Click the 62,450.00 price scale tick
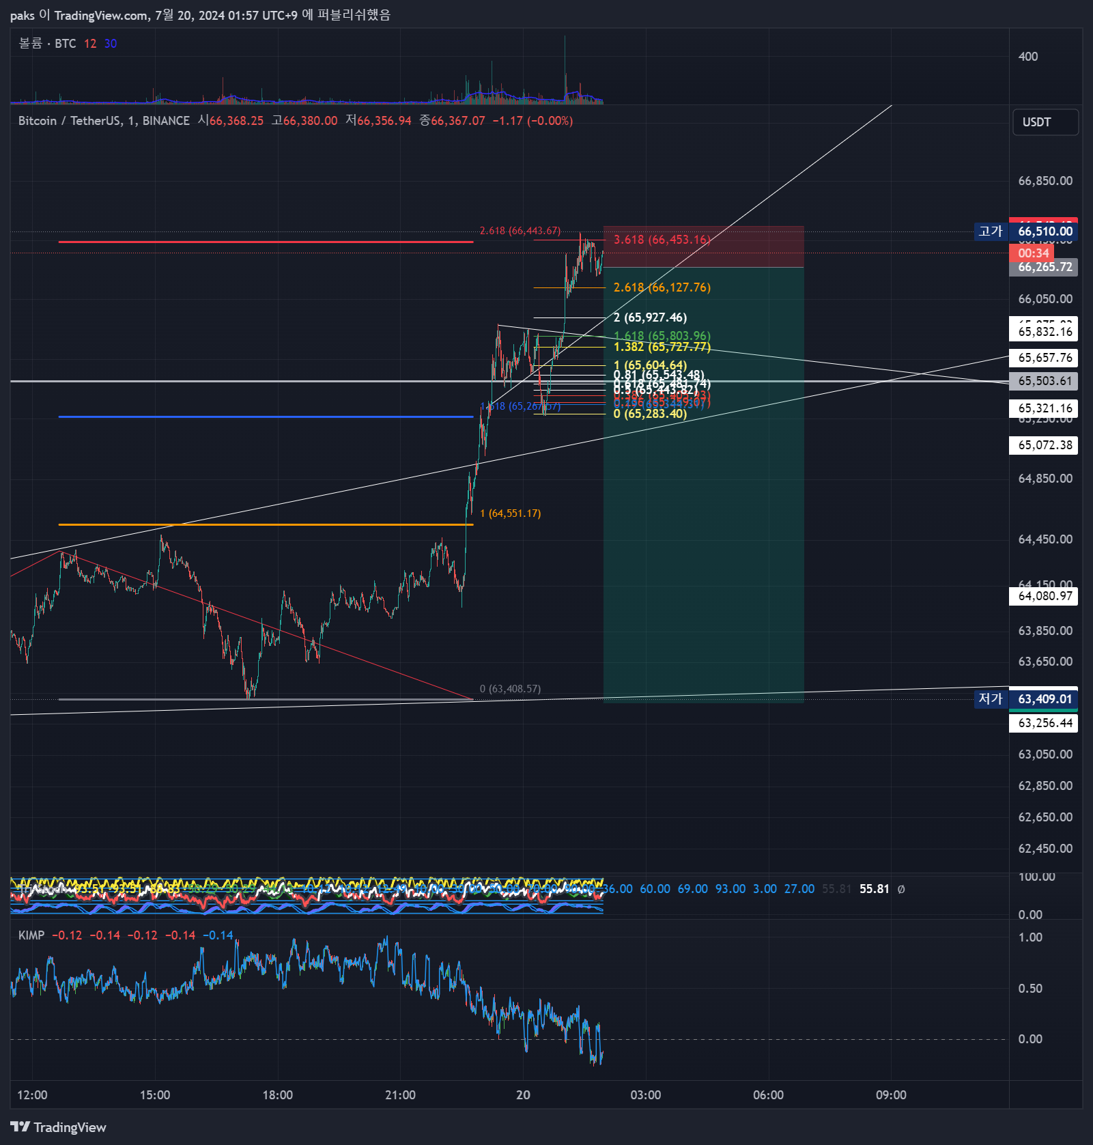Image resolution: width=1093 pixels, height=1145 pixels. [1045, 849]
